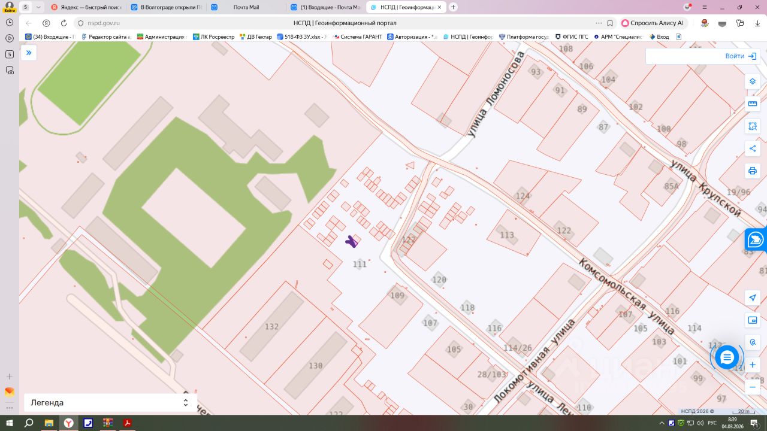This screenshot has width=767, height=431.
Task: Switch to the (1) Входящие Почта Mail tab
Action: click(325, 7)
